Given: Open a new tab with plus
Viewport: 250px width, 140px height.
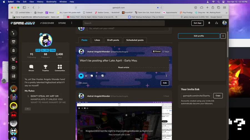Looking at the screenshot, I should [207, 7].
